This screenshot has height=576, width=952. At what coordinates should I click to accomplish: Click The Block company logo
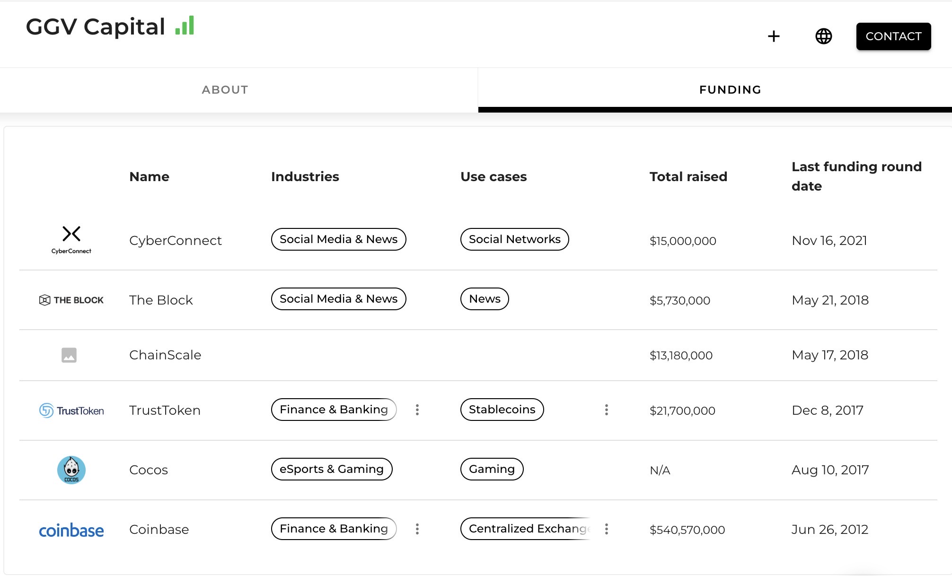click(x=71, y=300)
